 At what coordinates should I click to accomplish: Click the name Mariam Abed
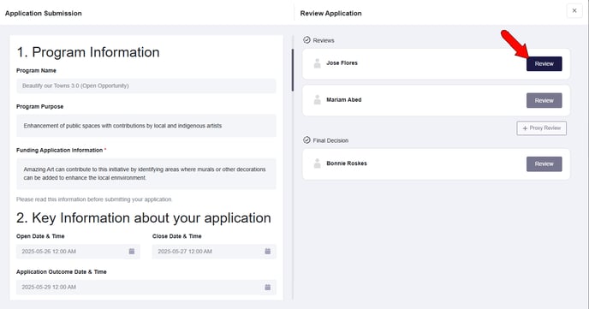[x=343, y=100]
